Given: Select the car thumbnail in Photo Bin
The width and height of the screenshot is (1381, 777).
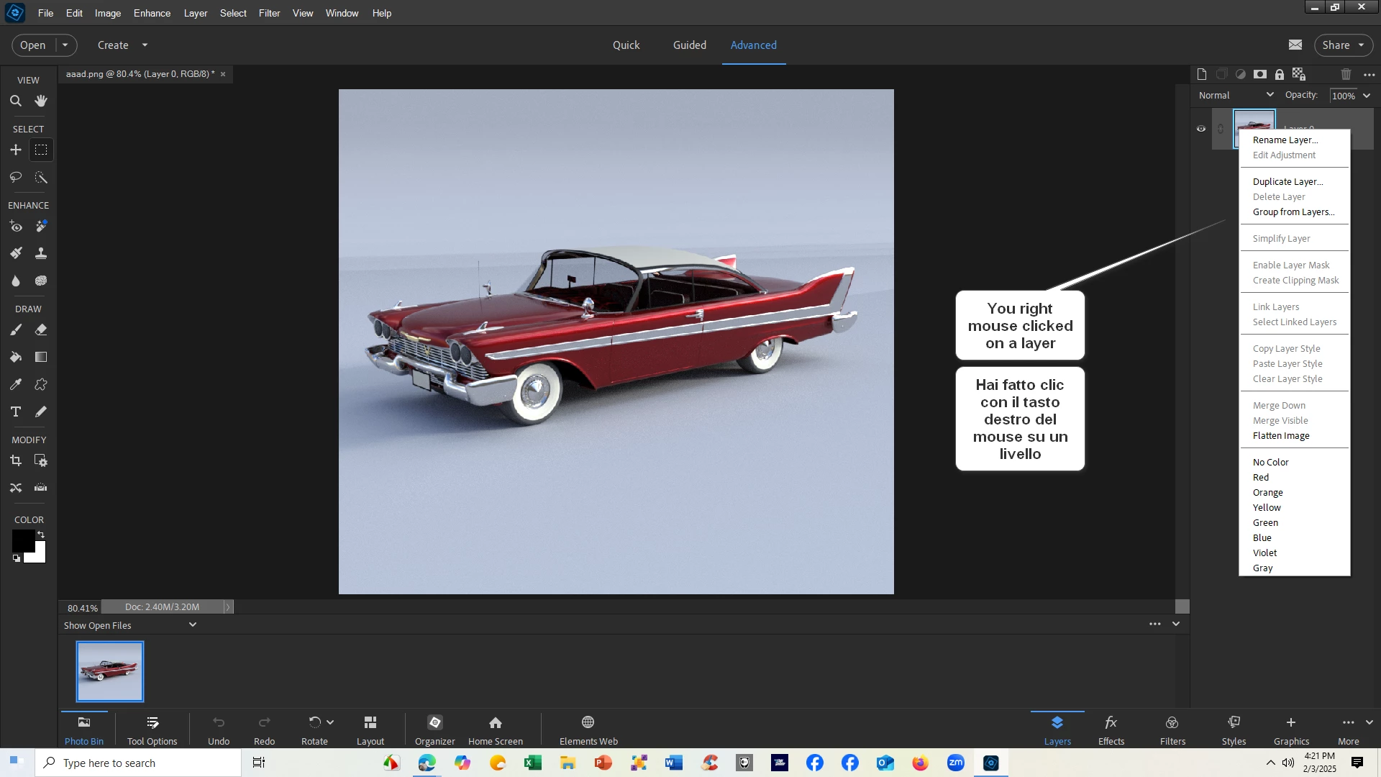Looking at the screenshot, I should coord(110,671).
